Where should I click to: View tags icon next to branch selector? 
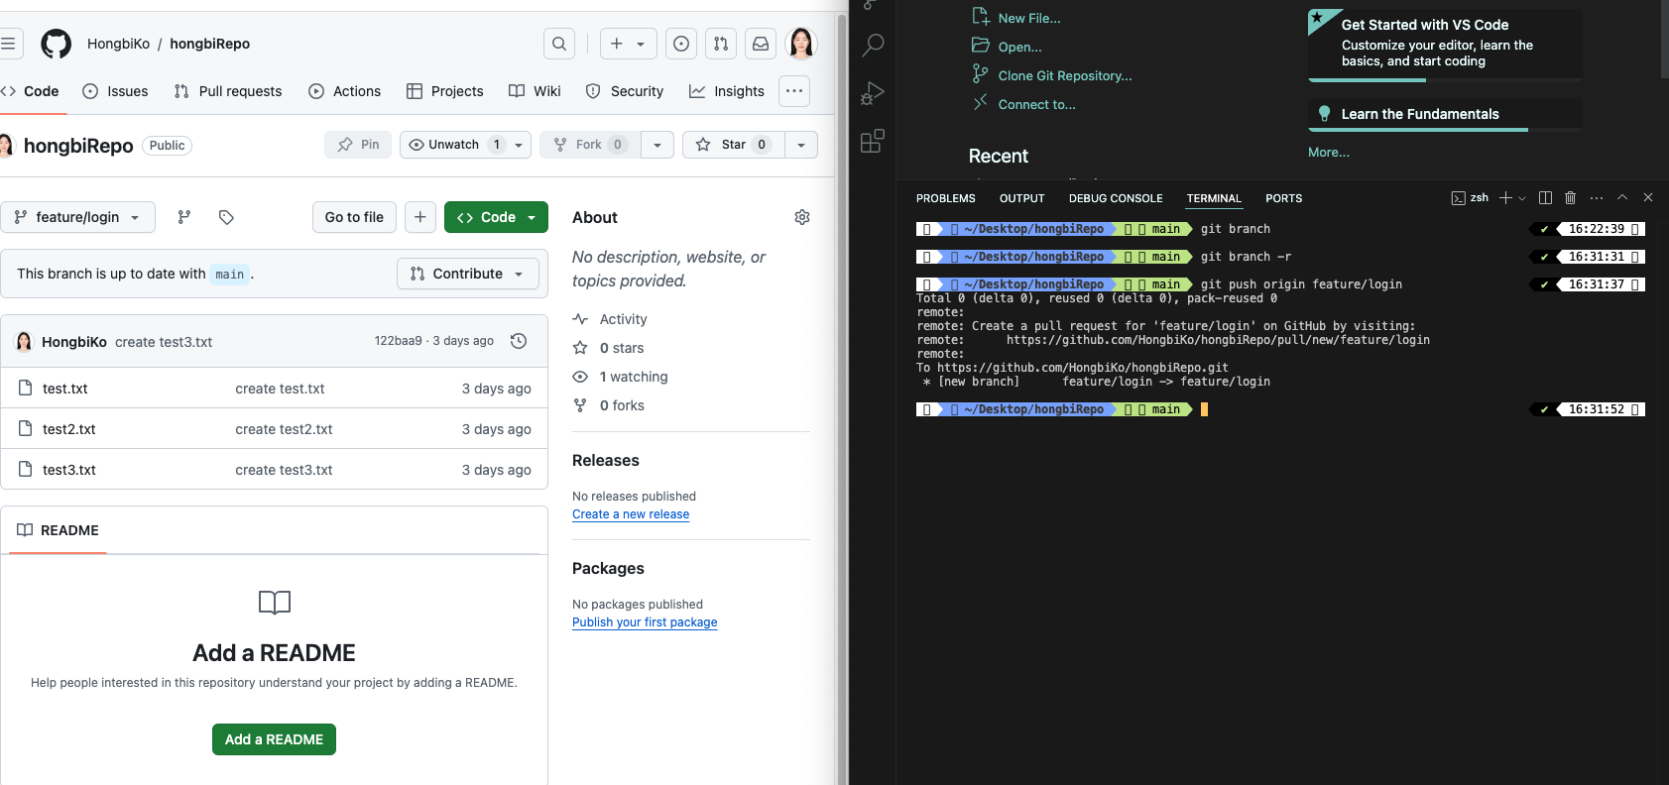(226, 217)
